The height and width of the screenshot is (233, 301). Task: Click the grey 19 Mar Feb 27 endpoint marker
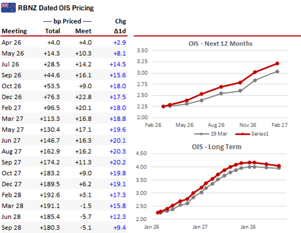point(277,72)
